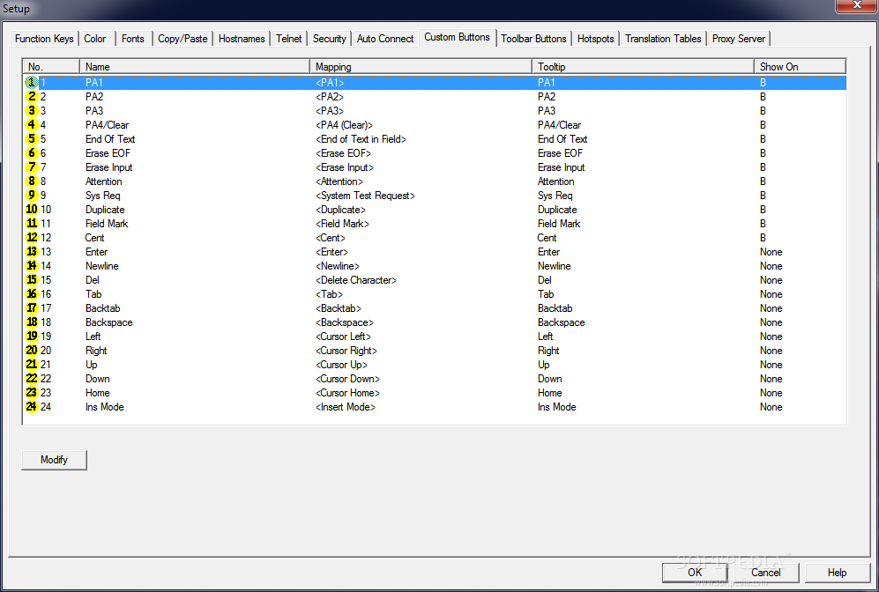Select the yellow number 4 icon for PA4/Clear

click(32, 124)
